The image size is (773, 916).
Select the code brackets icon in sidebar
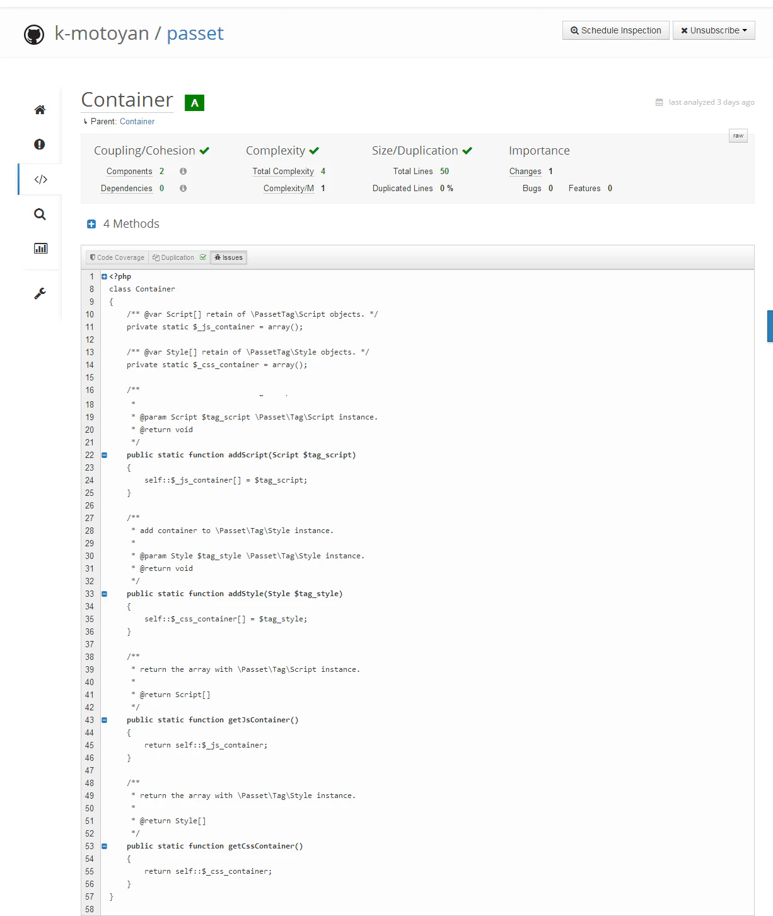40,179
